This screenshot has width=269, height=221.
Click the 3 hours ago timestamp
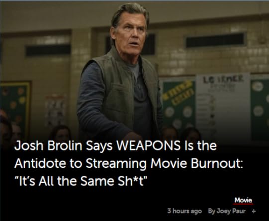184,211
